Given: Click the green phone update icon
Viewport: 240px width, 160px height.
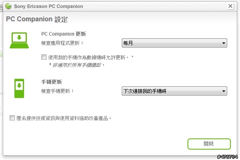Looking at the screenshot, I should [19, 88].
